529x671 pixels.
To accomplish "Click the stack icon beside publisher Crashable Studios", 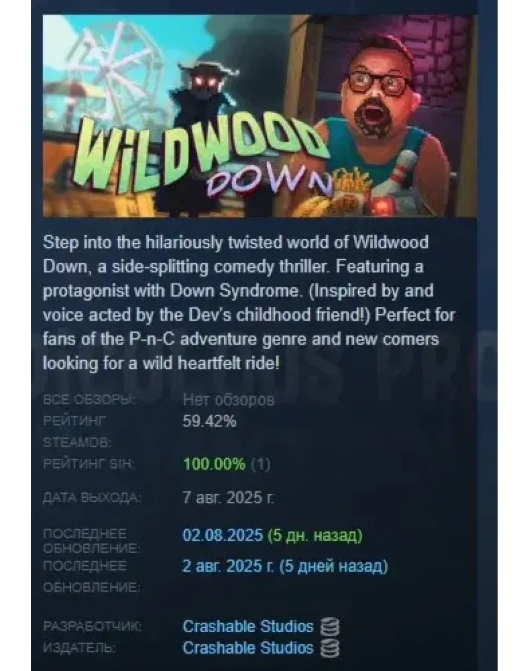I will 330,648.
